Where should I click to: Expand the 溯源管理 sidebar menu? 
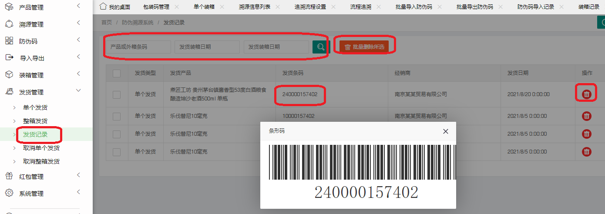78,23
